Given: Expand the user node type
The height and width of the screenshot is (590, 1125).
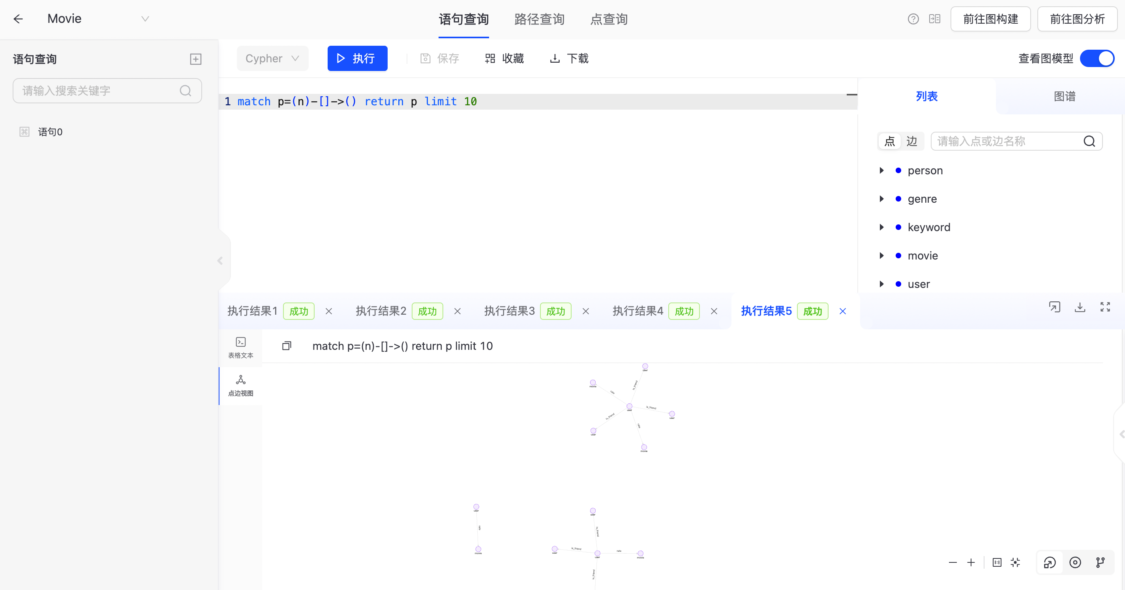Looking at the screenshot, I should tap(881, 284).
